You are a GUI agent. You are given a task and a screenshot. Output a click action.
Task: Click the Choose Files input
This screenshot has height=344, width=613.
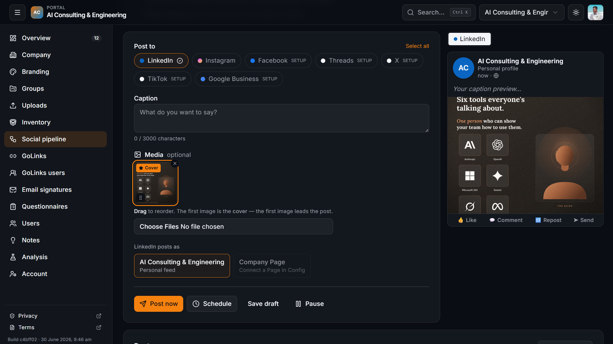233,226
